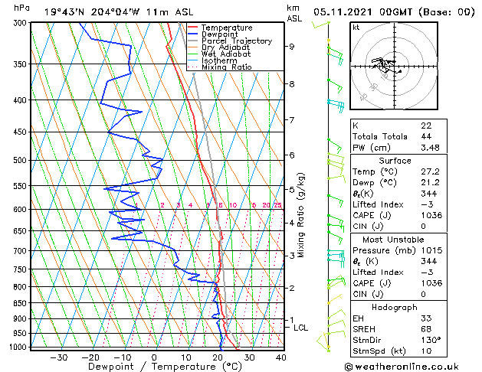
Task: Click the mixing ratio 10 label at 600 hPa
Action: coord(233,205)
